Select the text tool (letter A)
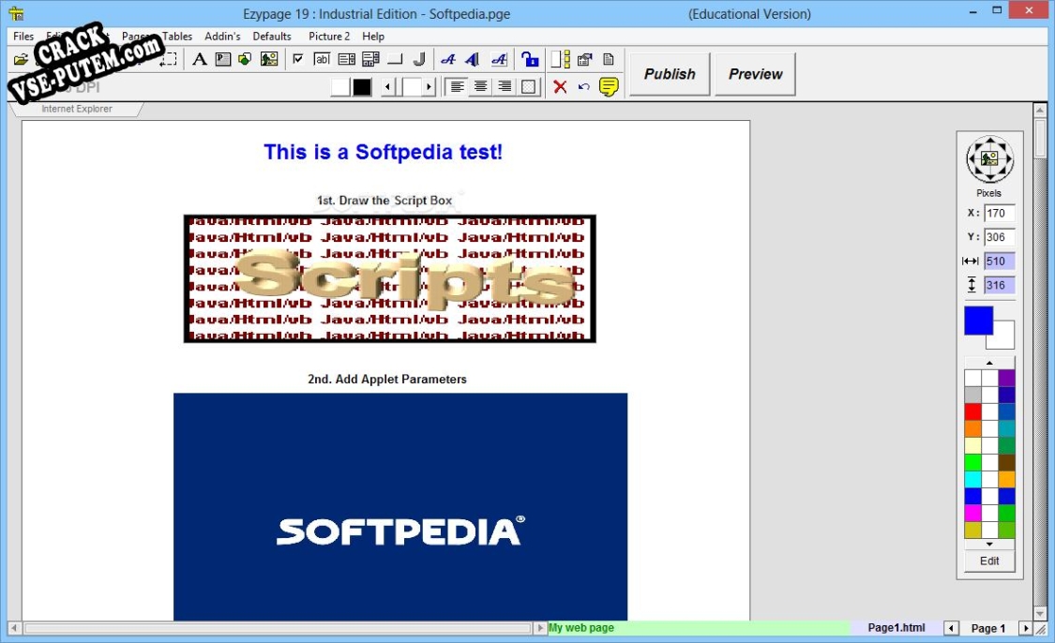The image size is (1055, 643). click(199, 59)
